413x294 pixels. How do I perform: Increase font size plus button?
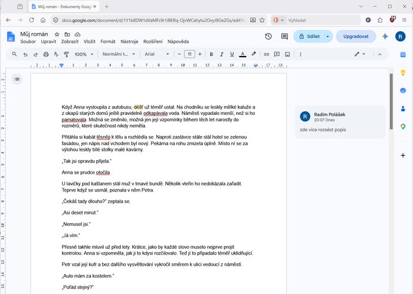pyautogui.click(x=200, y=54)
